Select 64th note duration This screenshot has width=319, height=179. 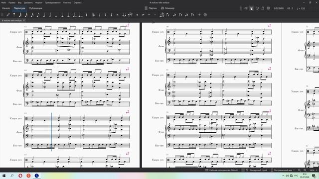click(x=20, y=14)
